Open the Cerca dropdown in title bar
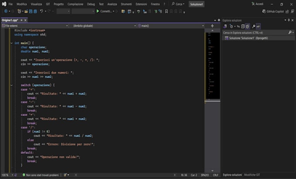296x179 pixels. pos(178,4)
